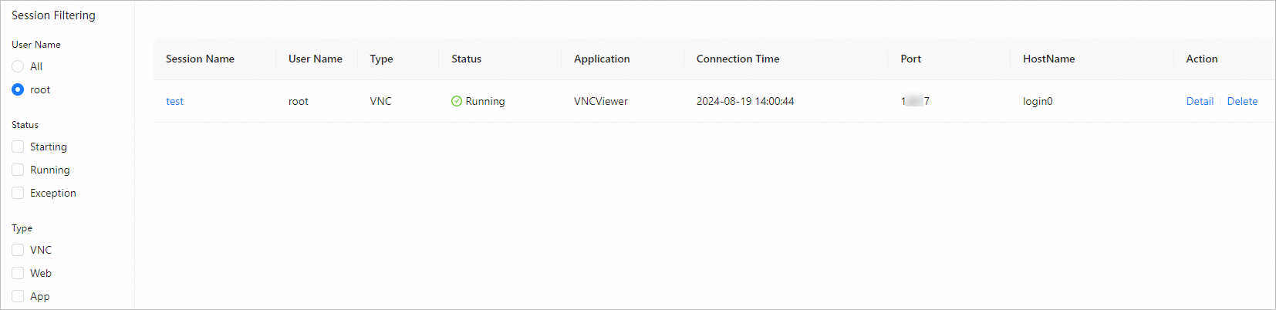This screenshot has height=310, width=1276.
Task: Open the test session link
Action: 174,101
